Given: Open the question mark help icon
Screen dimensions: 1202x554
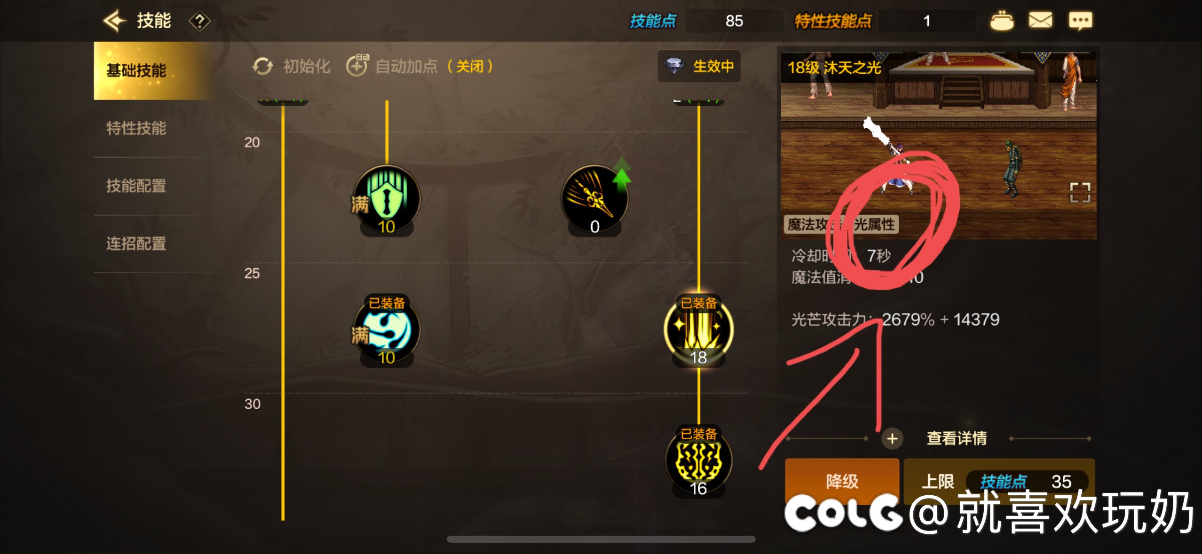Looking at the screenshot, I should (x=199, y=21).
